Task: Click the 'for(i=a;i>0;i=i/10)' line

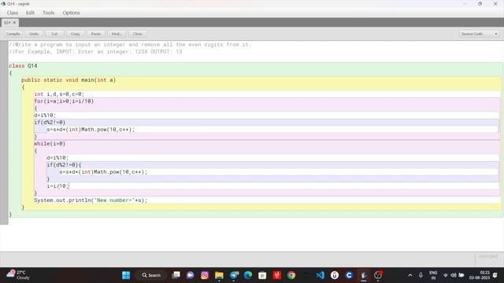Action: coord(64,101)
